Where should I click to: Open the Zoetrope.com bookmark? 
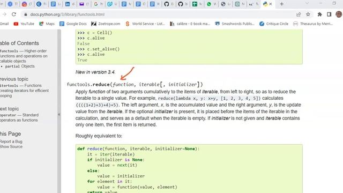pos(106,24)
